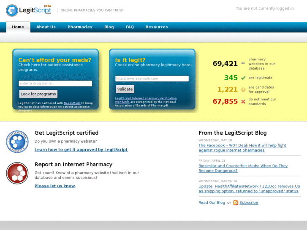Viewport: 307px width, 230px height.
Task: Go to About Us in navigation
Action: click(x=46, y=27)
